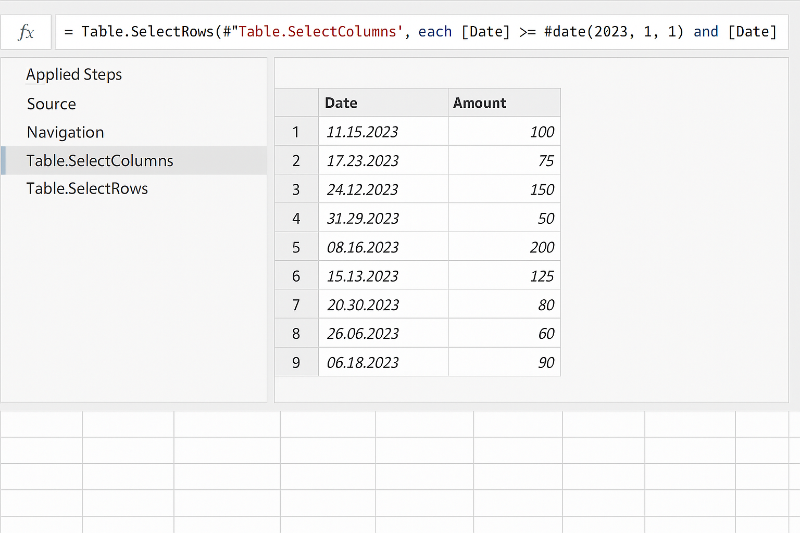
Task: Click the Amount column header
Action: pyautogui.click(x=504, y=103)
